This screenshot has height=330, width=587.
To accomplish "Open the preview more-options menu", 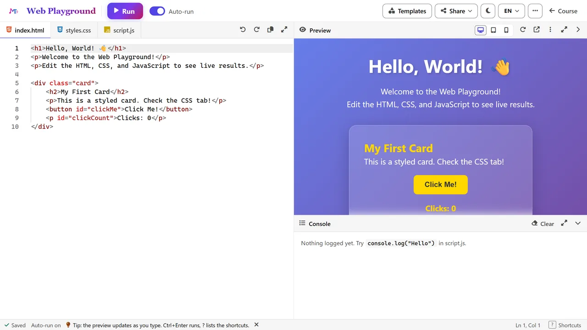I will point(550,30).
